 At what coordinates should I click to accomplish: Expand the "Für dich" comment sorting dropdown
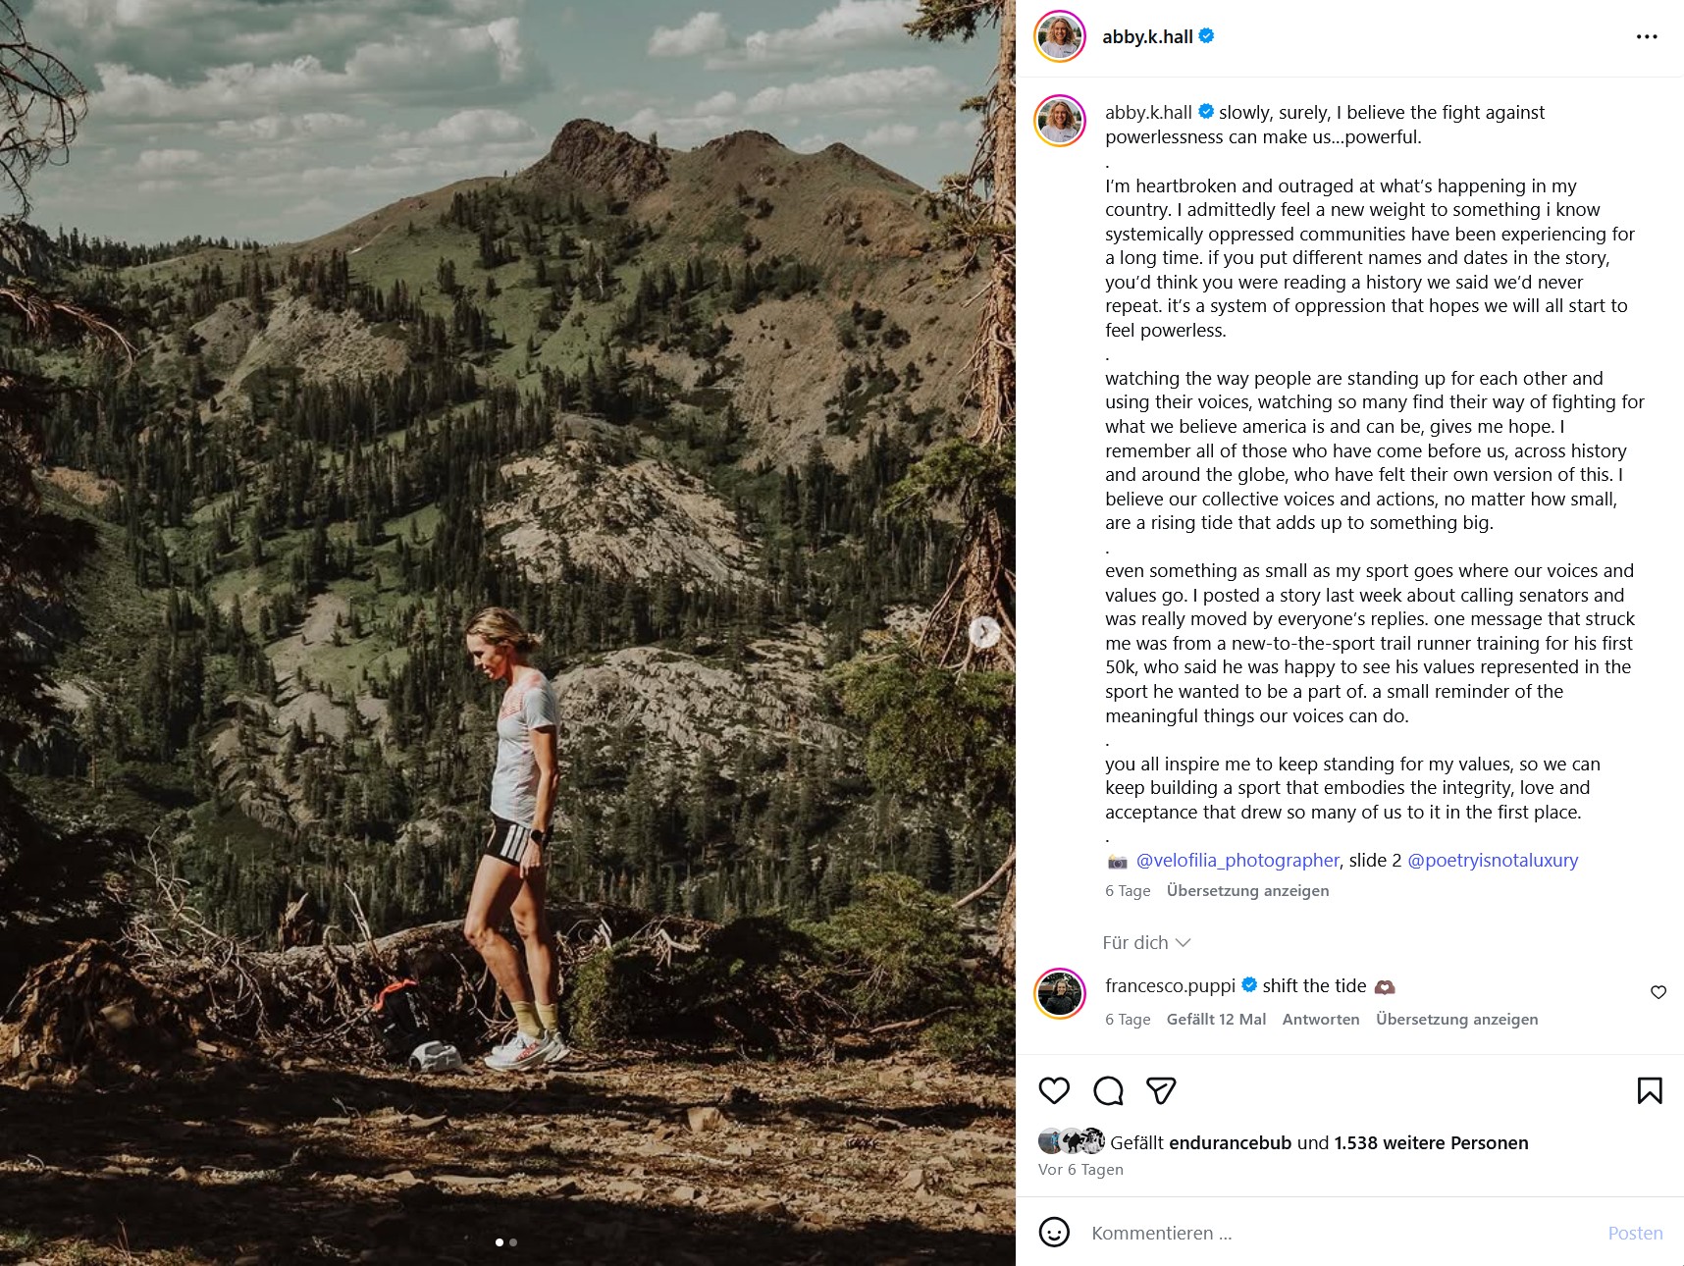point(1146,942)
